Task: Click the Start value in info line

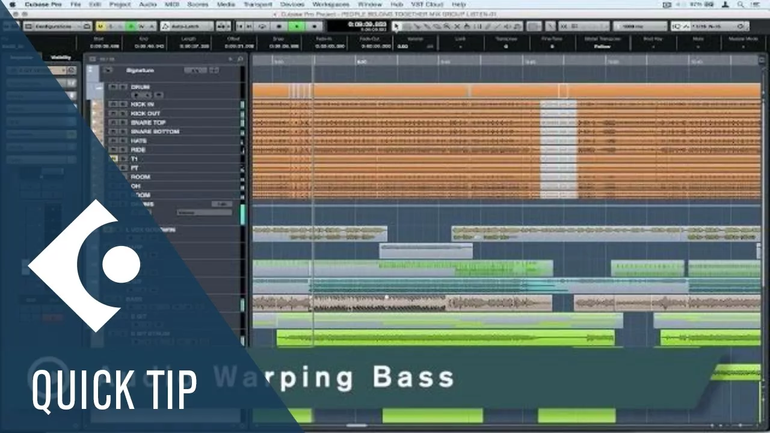Action: pyautogui.click(x=105, y=46)
